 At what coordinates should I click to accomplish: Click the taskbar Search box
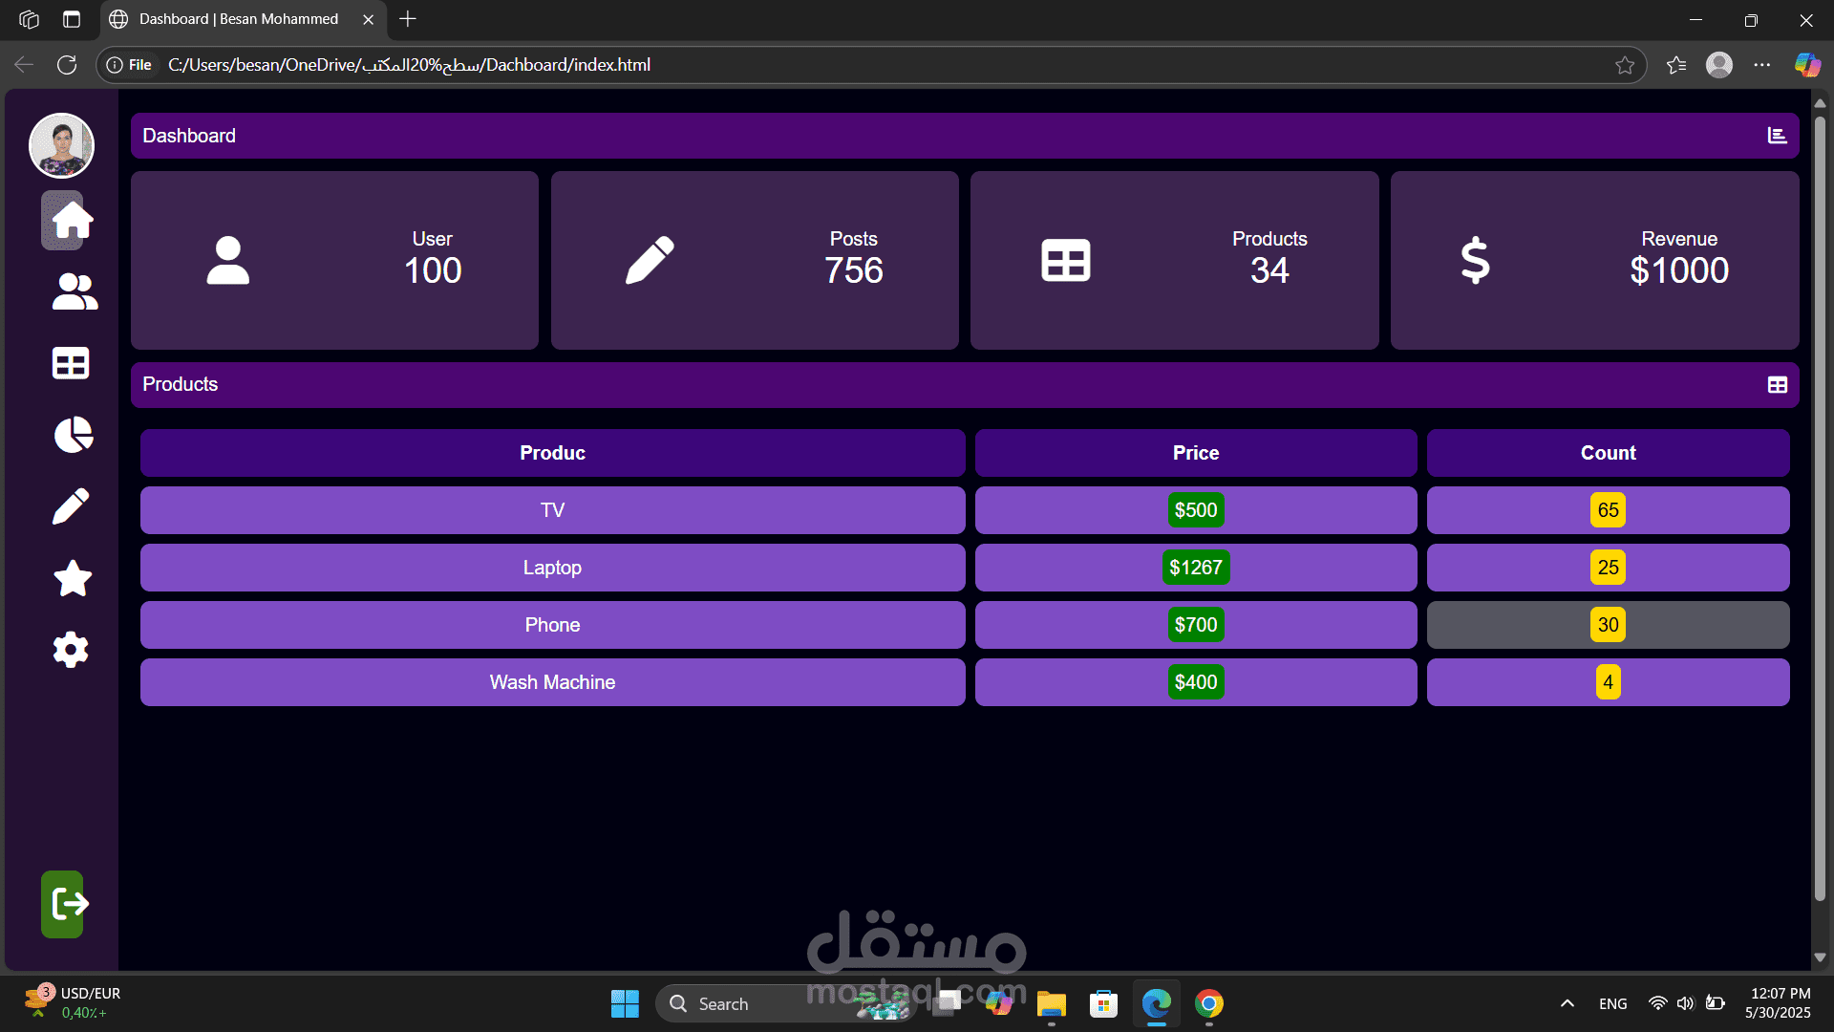point(785,1003)
